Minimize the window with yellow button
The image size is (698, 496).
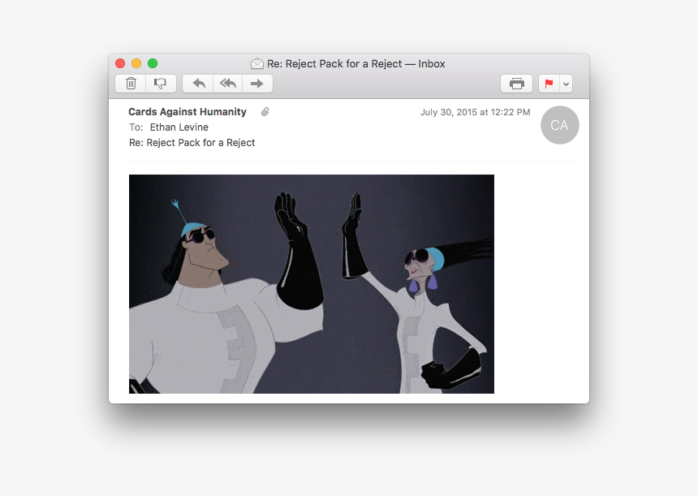(x=136, y=63)
